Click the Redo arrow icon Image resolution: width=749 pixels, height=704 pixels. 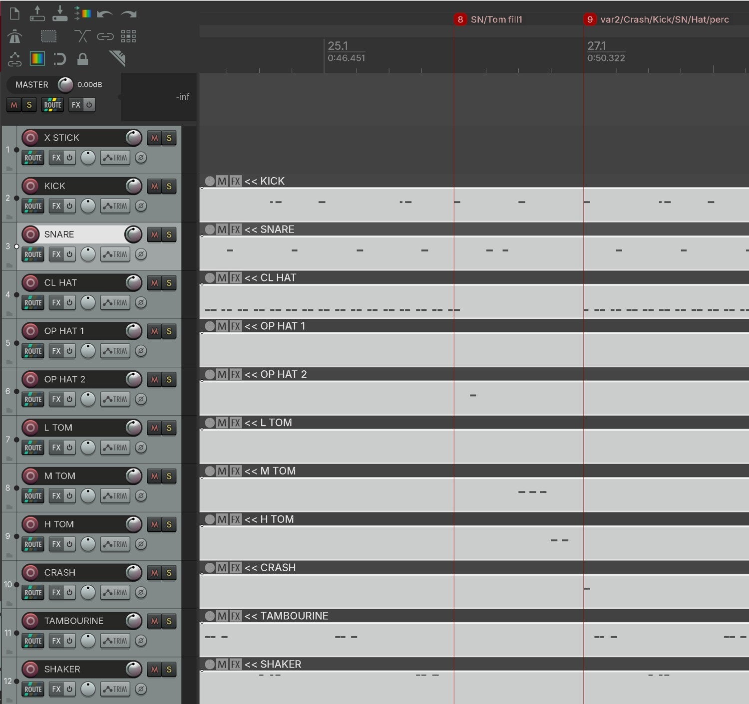pyautogui.click(x=128, y=14)
